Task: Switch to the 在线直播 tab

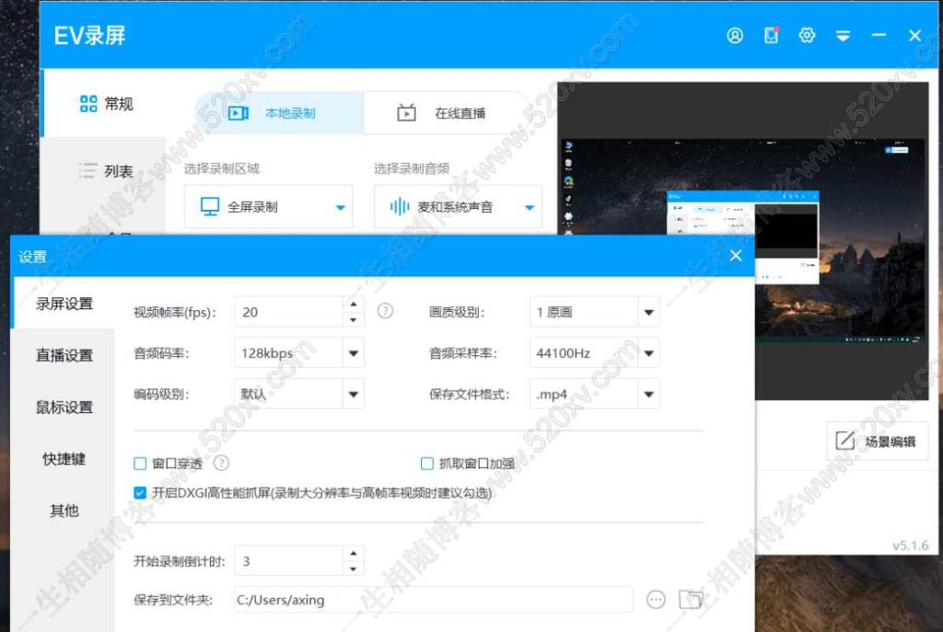Action: pyautogui.click(x=444, y=110)
